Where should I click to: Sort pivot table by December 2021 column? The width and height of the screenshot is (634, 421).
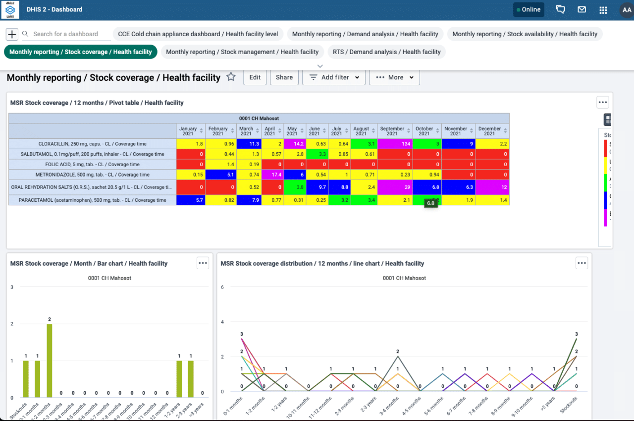click(505, 131)
